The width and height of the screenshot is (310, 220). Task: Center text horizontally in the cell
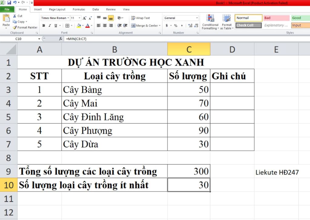tap(105, 26)
